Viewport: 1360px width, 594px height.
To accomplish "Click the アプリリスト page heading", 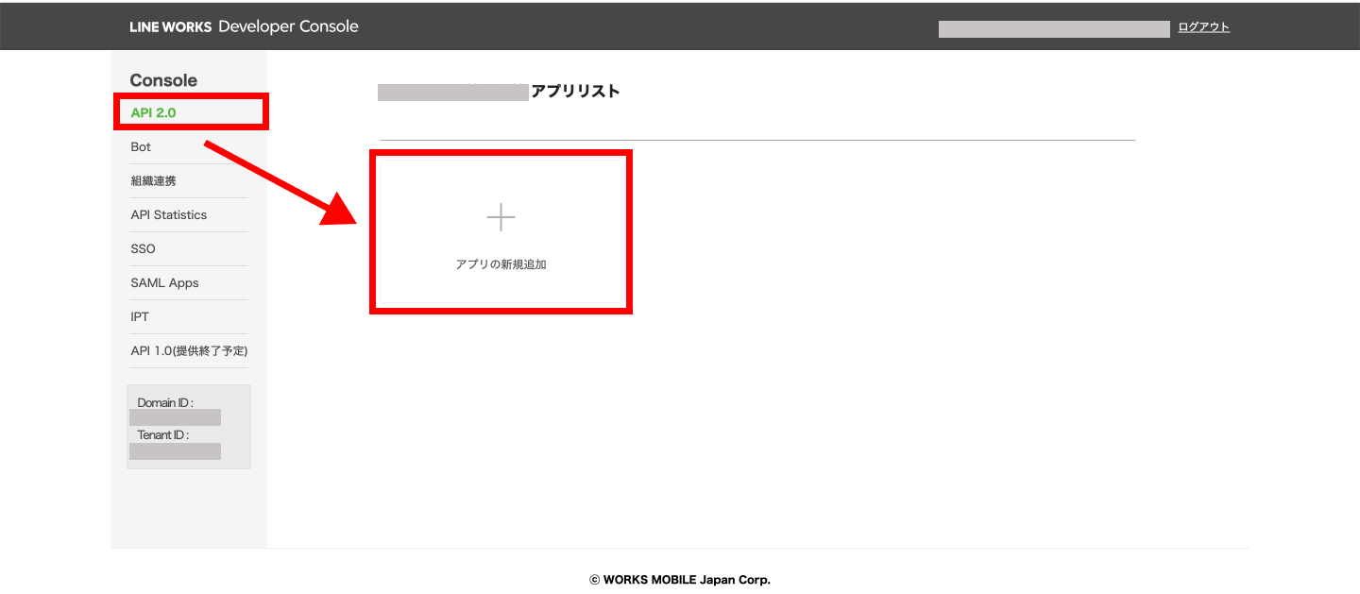I will [x=575, y=92].
